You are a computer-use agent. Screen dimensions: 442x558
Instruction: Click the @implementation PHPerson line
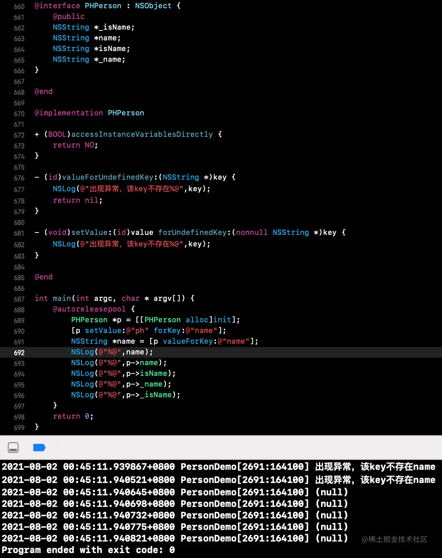pos(89,113)
